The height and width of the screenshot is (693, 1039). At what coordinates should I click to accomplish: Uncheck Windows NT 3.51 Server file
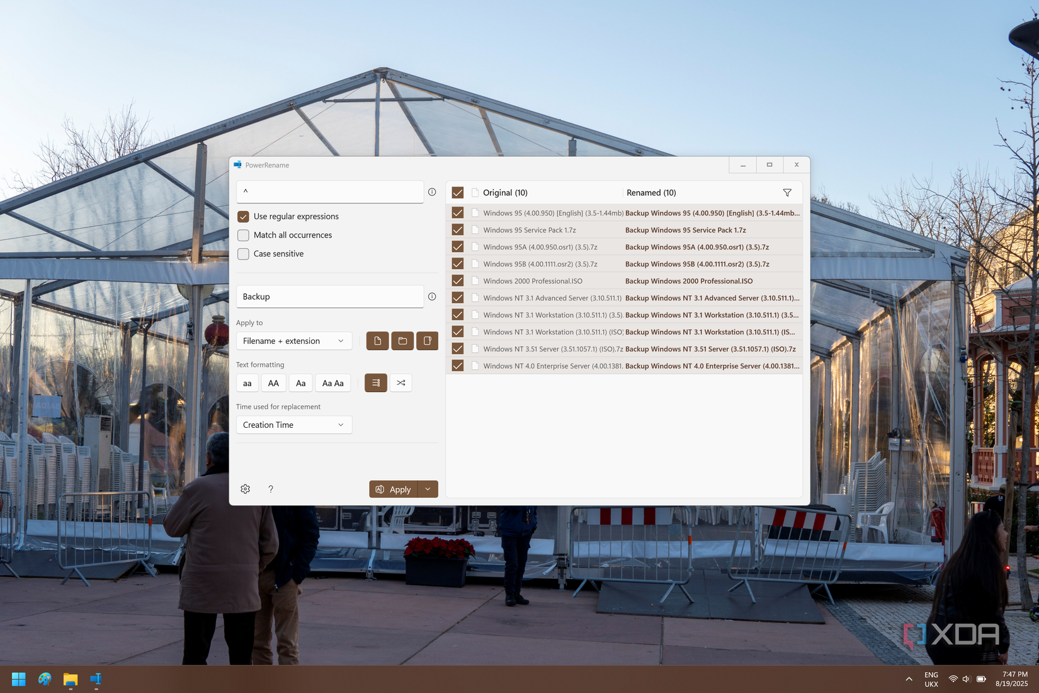tap(458, 349)
